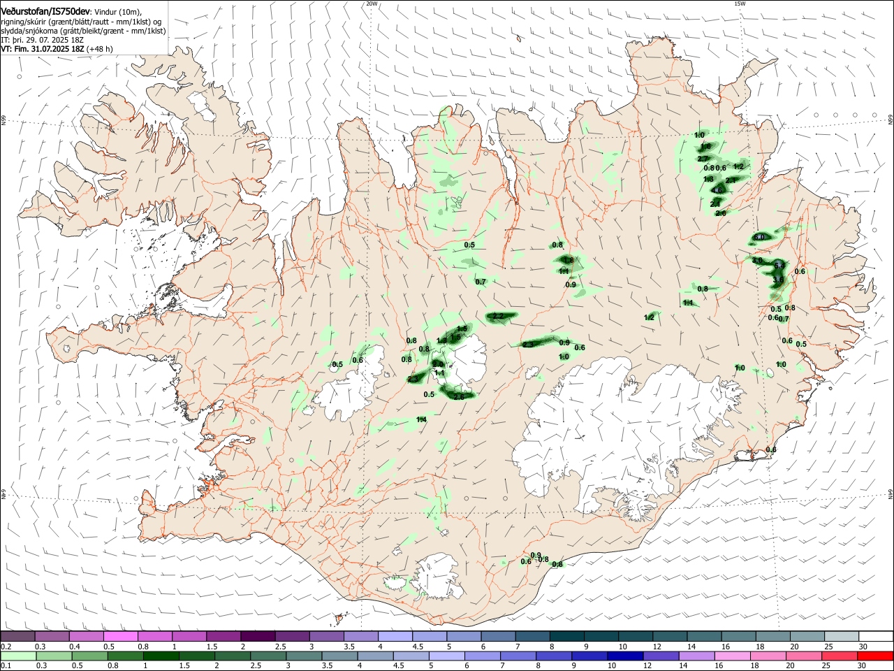
Task: Pick the deep navy blue swatch starting at 10, lower row
Action: [x=626, y=656]
